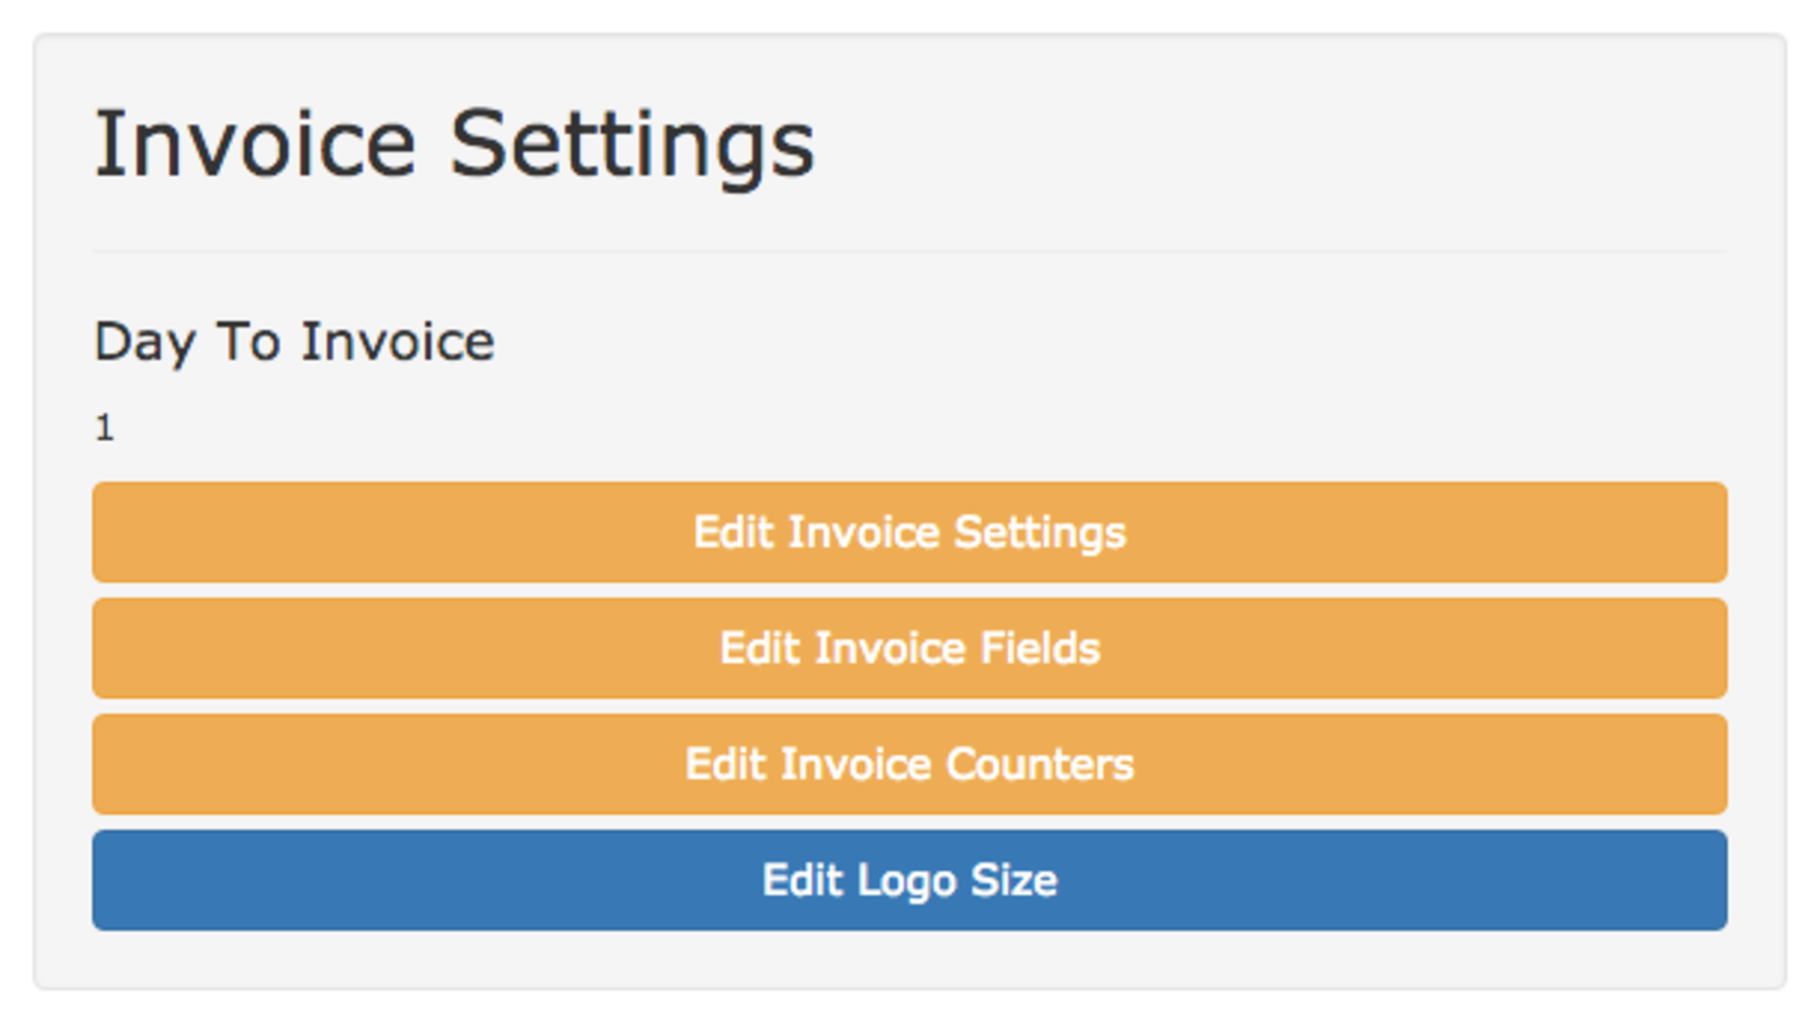
Task: Select the Edit Invoice Counters button
Action: coord(909,764)
